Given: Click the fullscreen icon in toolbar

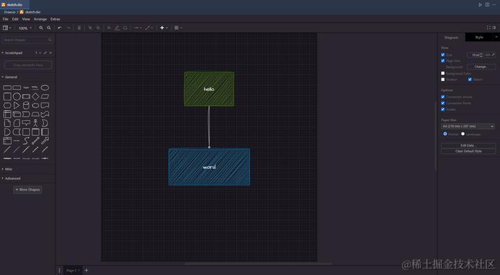Looking at the screenshot, I should [x=488, y=28].
